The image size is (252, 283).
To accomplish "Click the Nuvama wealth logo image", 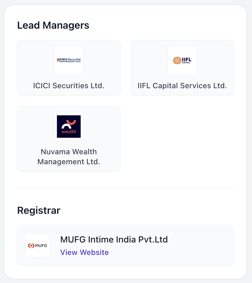I will point(69,127).
